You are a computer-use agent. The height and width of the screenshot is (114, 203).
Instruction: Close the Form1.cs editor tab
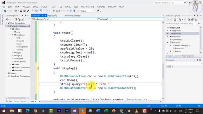[x=45, y=16]
